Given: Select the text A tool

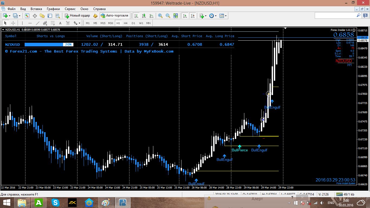Looking at the screenshot, I should pos(60,23).
